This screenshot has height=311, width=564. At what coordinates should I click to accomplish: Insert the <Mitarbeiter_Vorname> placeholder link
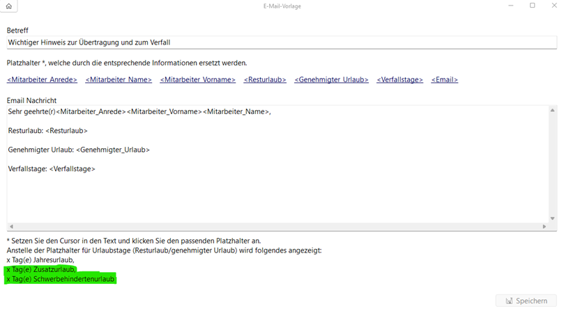[x=198, y=80]
